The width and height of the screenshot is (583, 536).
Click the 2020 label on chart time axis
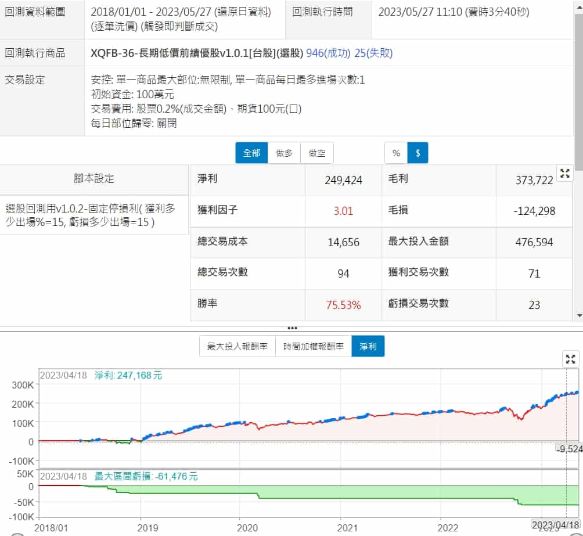[x=247, y=527]
